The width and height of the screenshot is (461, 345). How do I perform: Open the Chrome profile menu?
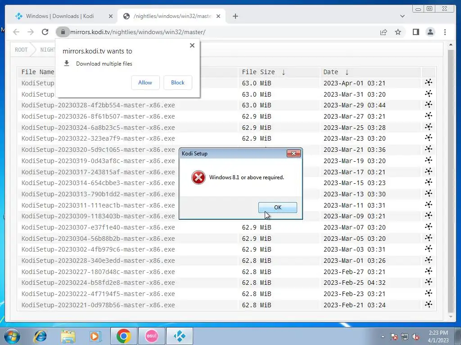point(430,32)
